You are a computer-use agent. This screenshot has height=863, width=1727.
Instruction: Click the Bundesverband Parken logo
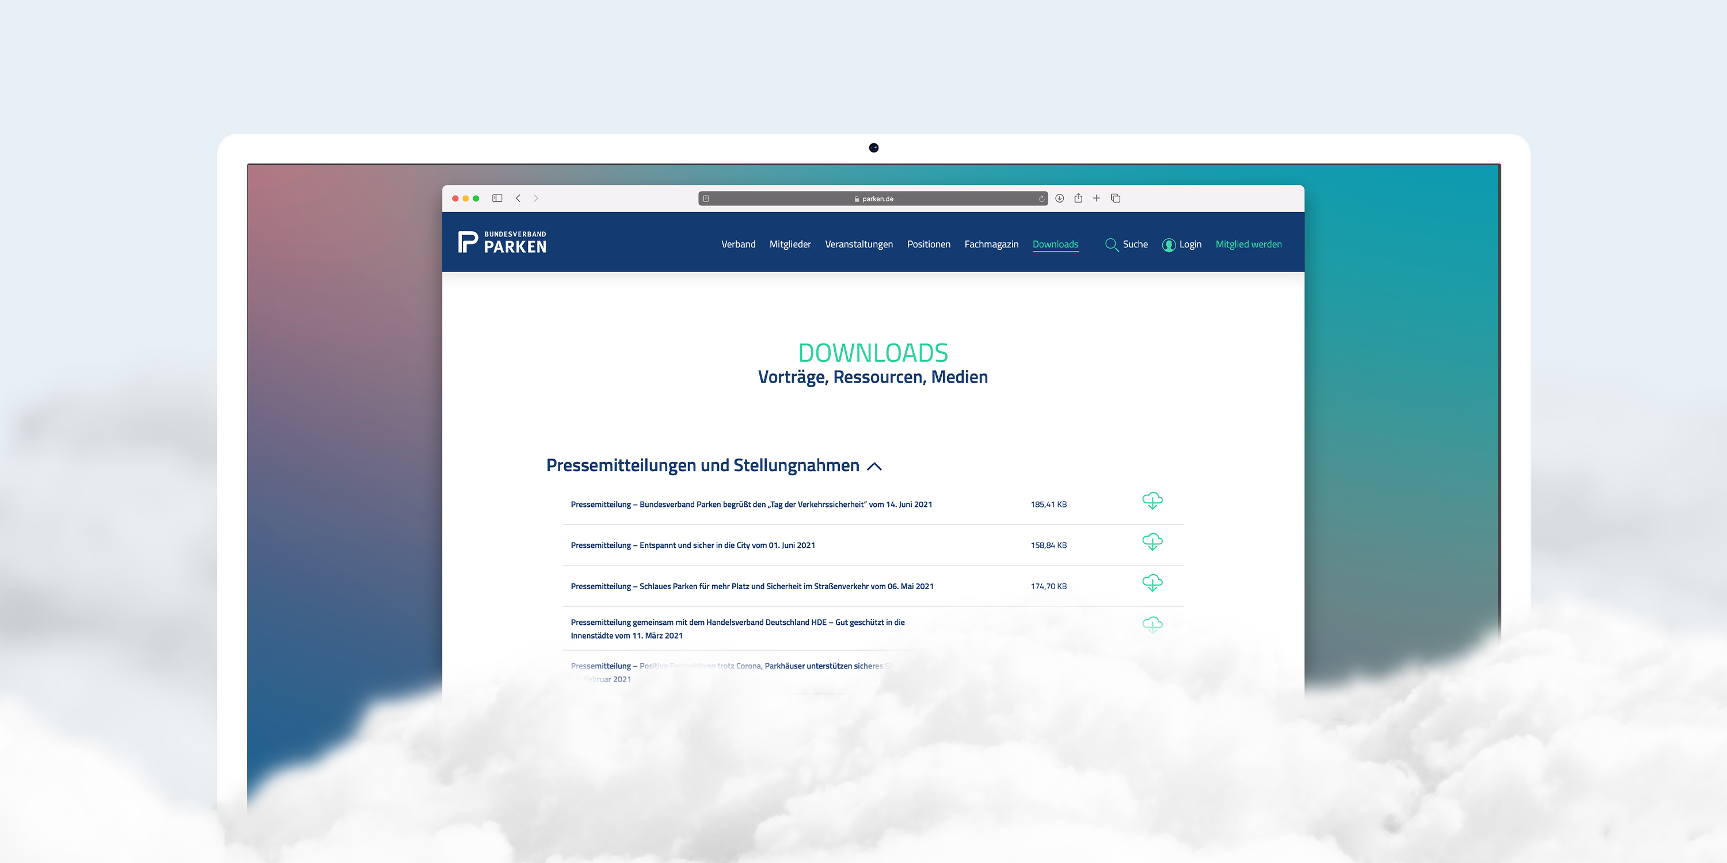click(x=502, y=242)
